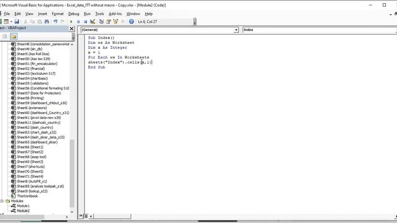Viewport: 397px width, 223px height.
Task: Click the Insert UserForm toolbar icon
Action: click(6, 22)
